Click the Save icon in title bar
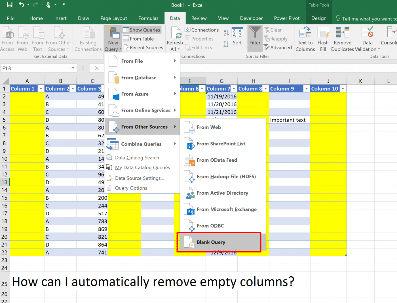The width and height of the screenshot is (397, 303). click(x=10, y=5)
